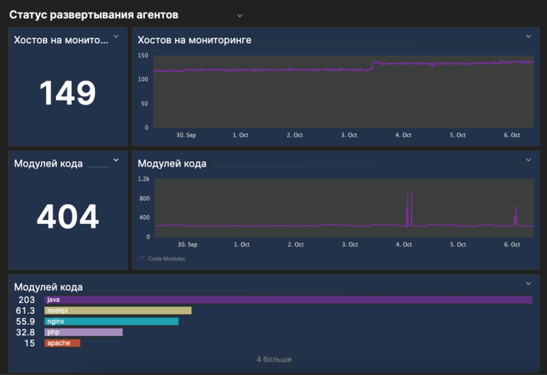Click the '4 больше' show more link
The height and width of the screenshot is (375, 547).
(x=273, y=359)
